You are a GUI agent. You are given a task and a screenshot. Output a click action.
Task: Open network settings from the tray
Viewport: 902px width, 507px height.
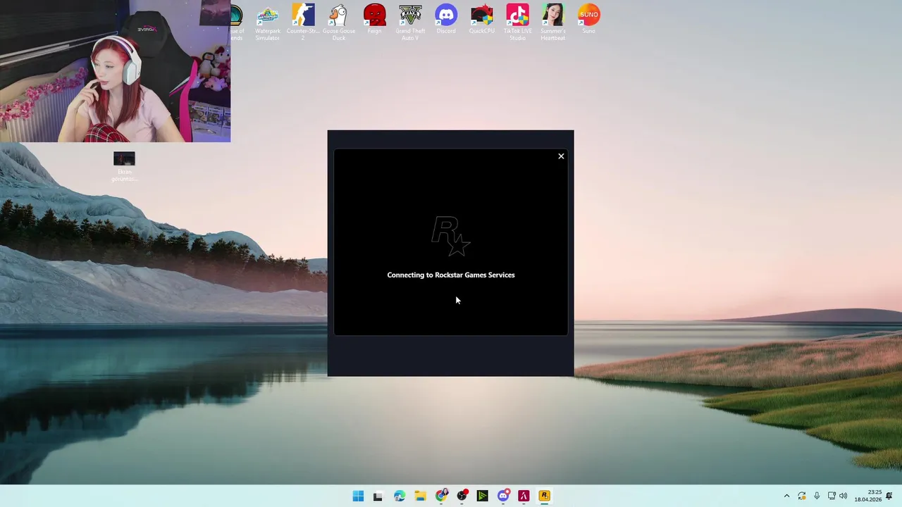tap(832, 496)
